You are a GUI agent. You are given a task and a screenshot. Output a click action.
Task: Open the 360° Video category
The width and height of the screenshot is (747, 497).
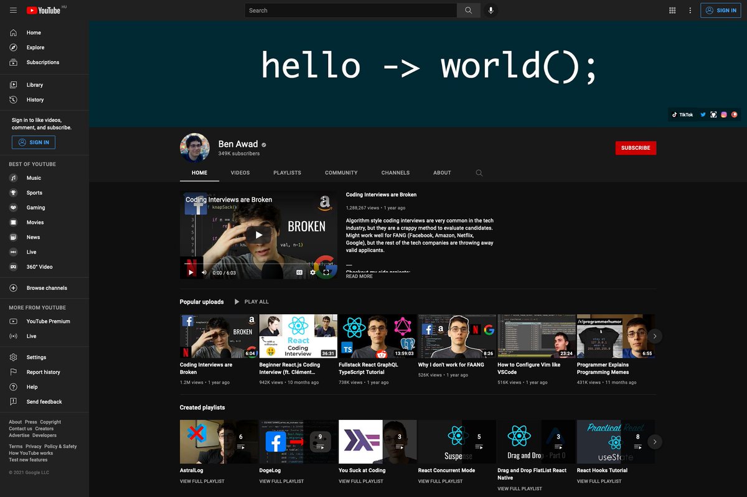pos(44,267)
